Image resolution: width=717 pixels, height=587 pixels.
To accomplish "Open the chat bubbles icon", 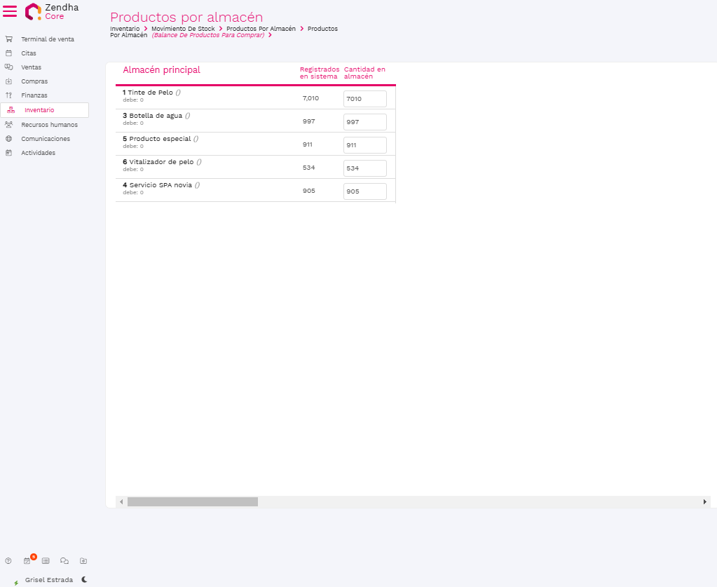I will pos(64,560).
